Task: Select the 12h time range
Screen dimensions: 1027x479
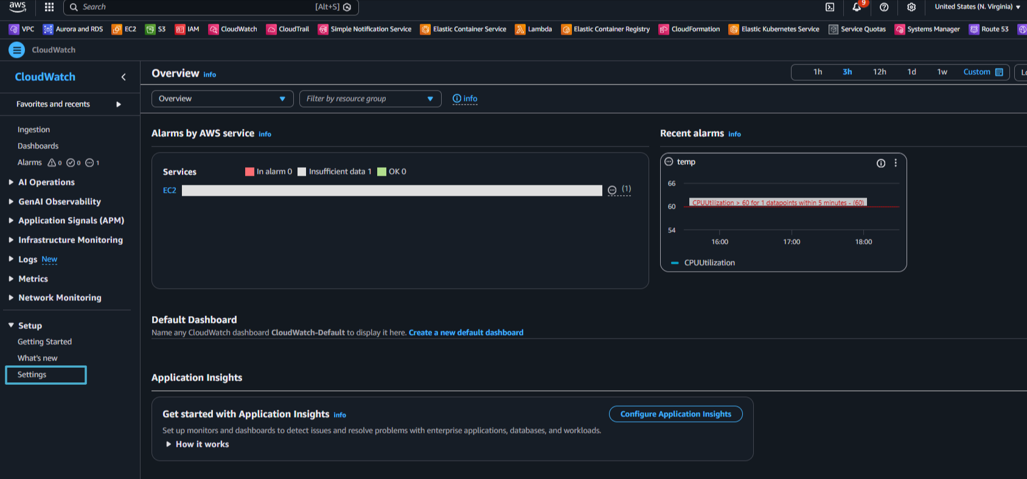Action: tap(879, 72)
